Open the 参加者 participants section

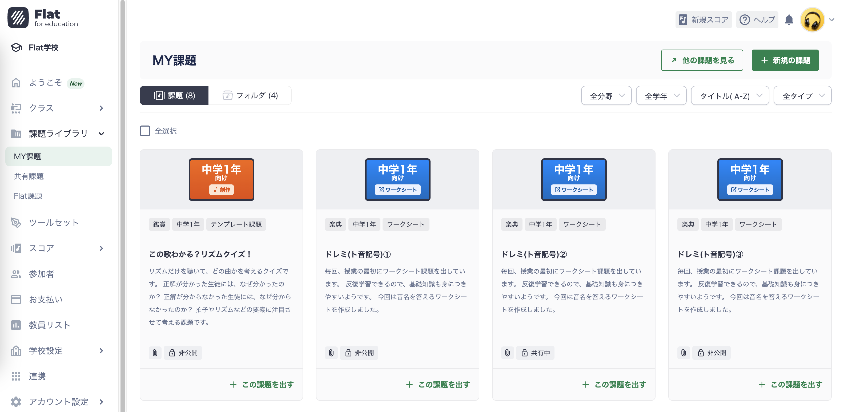click(41, 274)
